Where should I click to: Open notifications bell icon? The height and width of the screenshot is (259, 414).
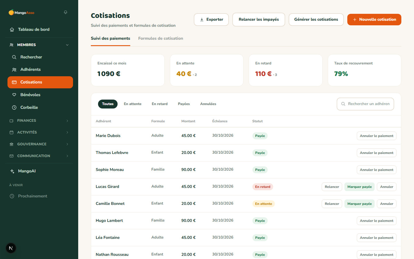pyautogui.click(x=66, y=12)
